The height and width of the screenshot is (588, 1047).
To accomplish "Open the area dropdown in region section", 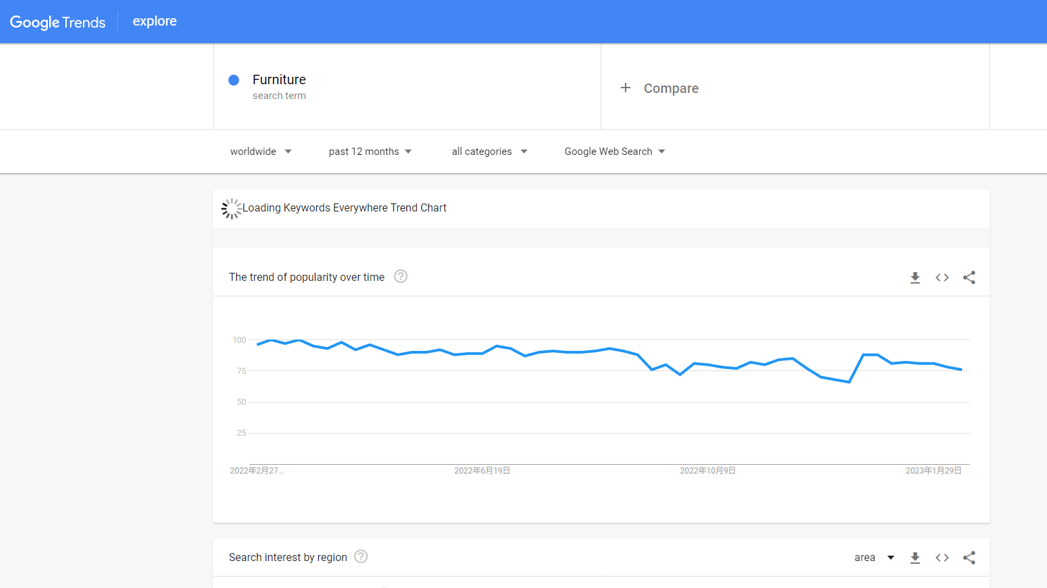I will click(x=874, y=558).
